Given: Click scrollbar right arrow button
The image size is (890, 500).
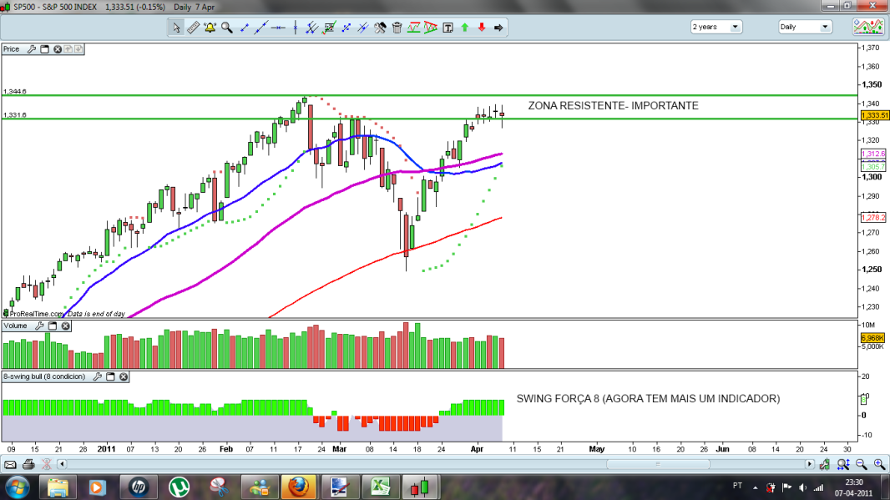Looking at the screenshot, I should click(809, 464).
